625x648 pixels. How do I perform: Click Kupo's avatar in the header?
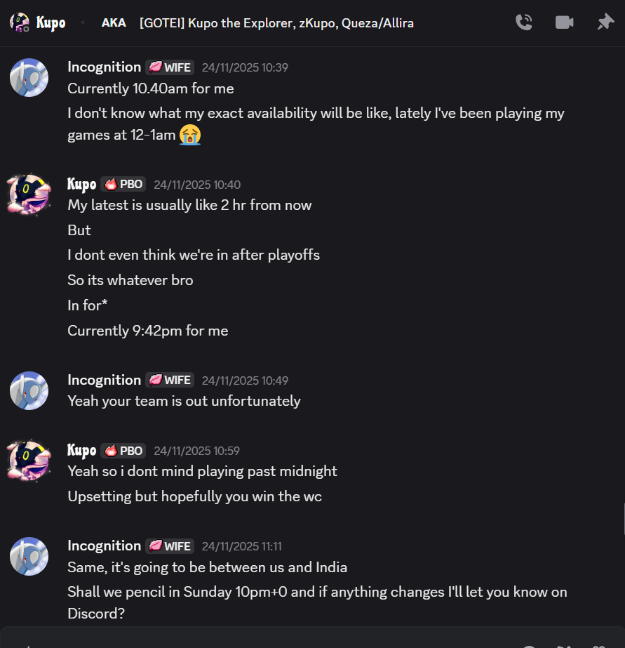[x=20, y=22]
